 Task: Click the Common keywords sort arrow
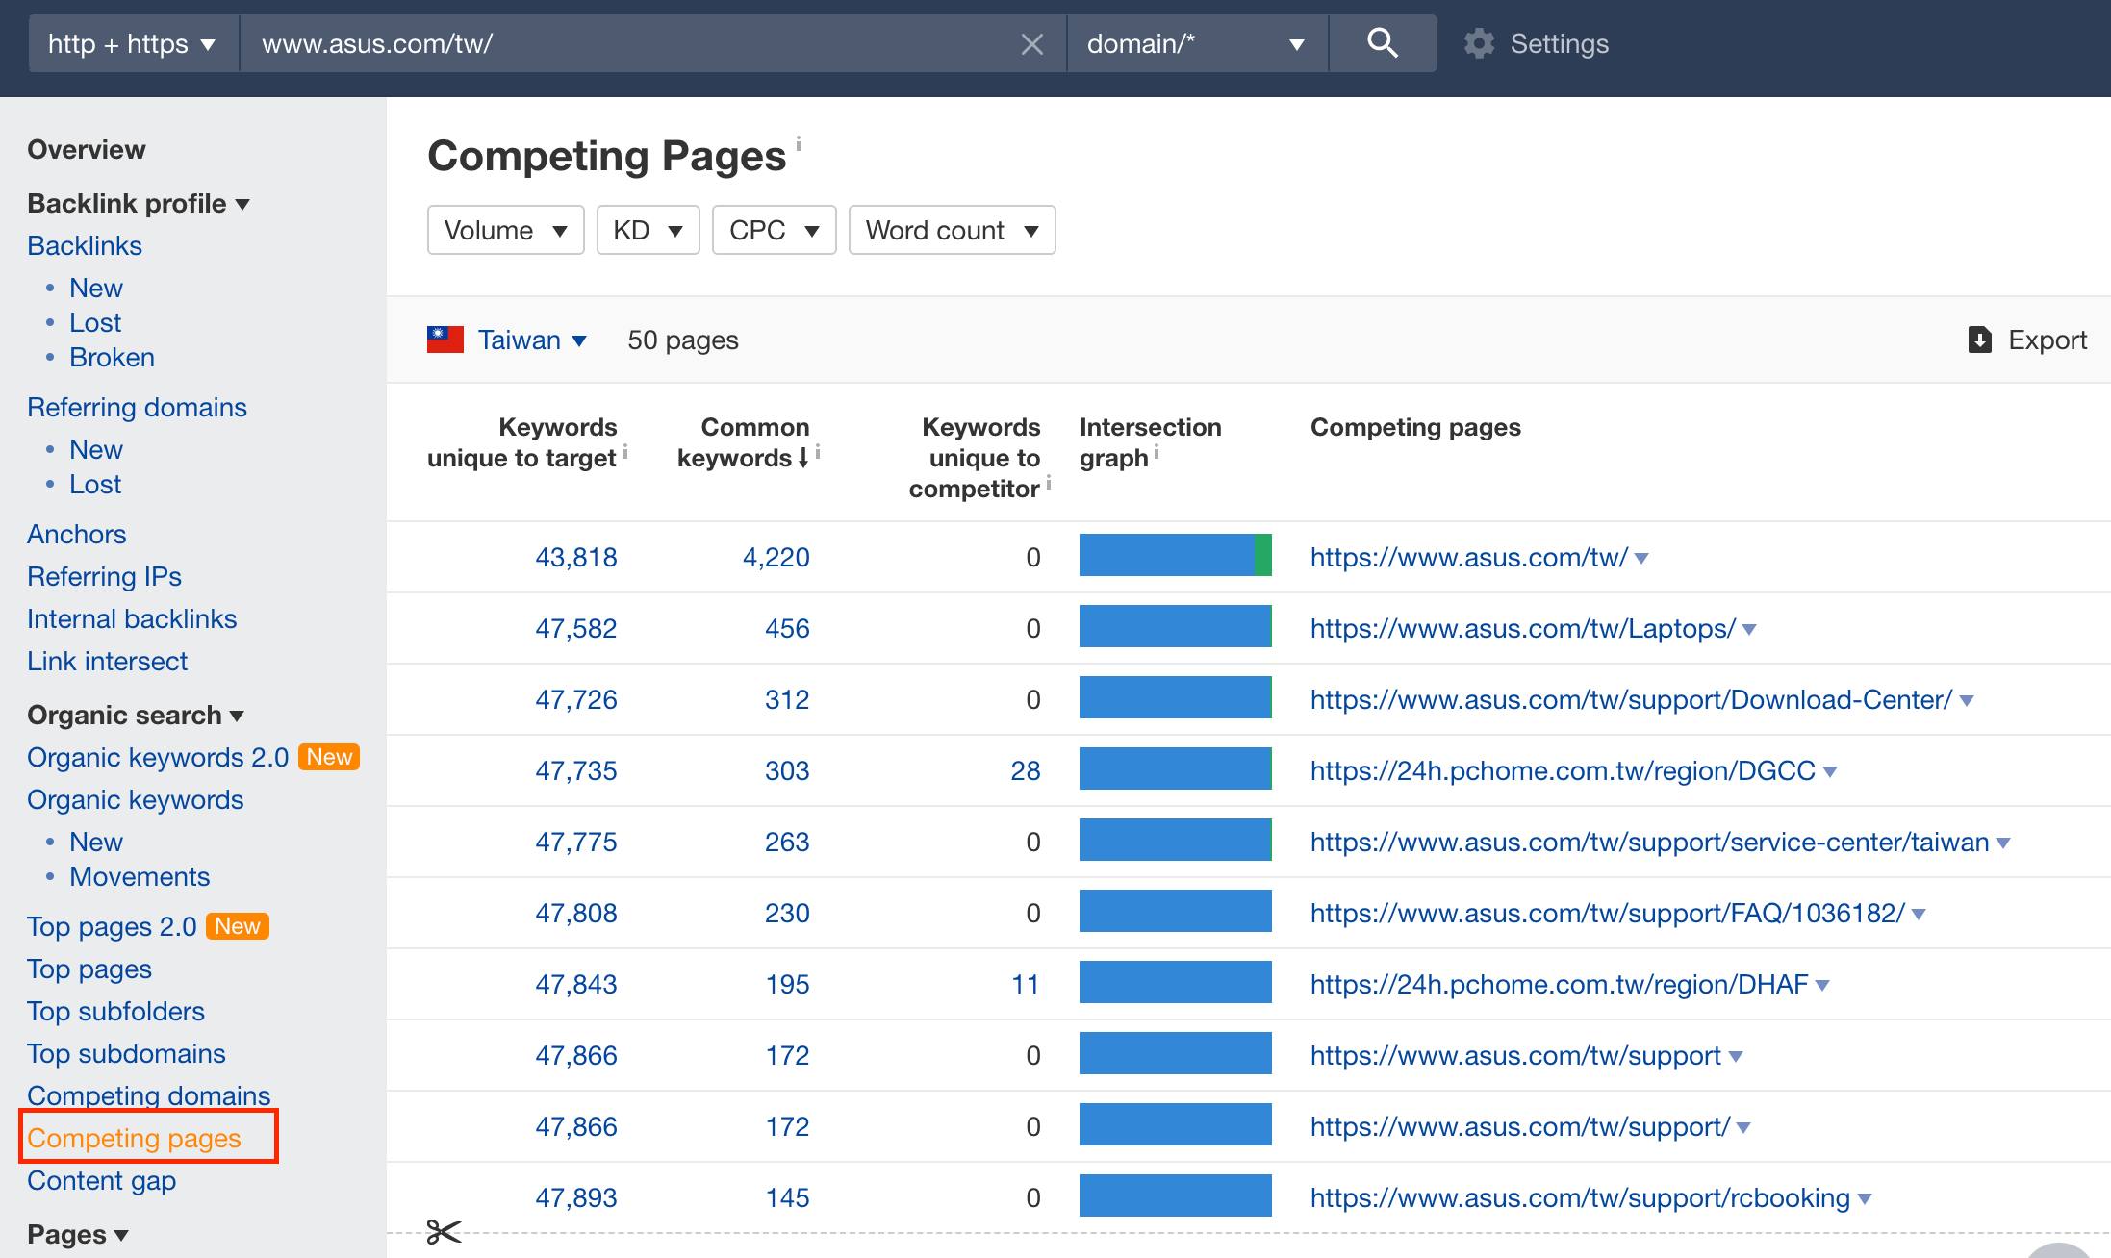point(803,459)
